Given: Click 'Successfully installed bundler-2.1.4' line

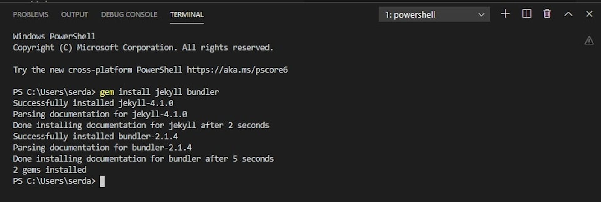Looking at the screenshot, I should [x=95, y=137].
